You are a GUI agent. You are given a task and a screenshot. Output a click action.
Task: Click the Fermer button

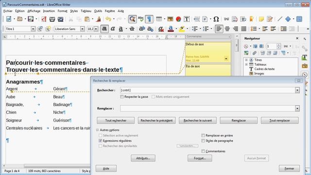[289, 169]
